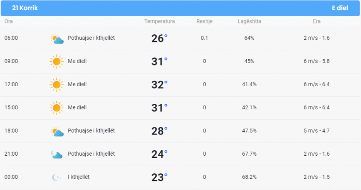
Task: Click the partly cloudy icon at 18:00
Action: pos(57,131)
